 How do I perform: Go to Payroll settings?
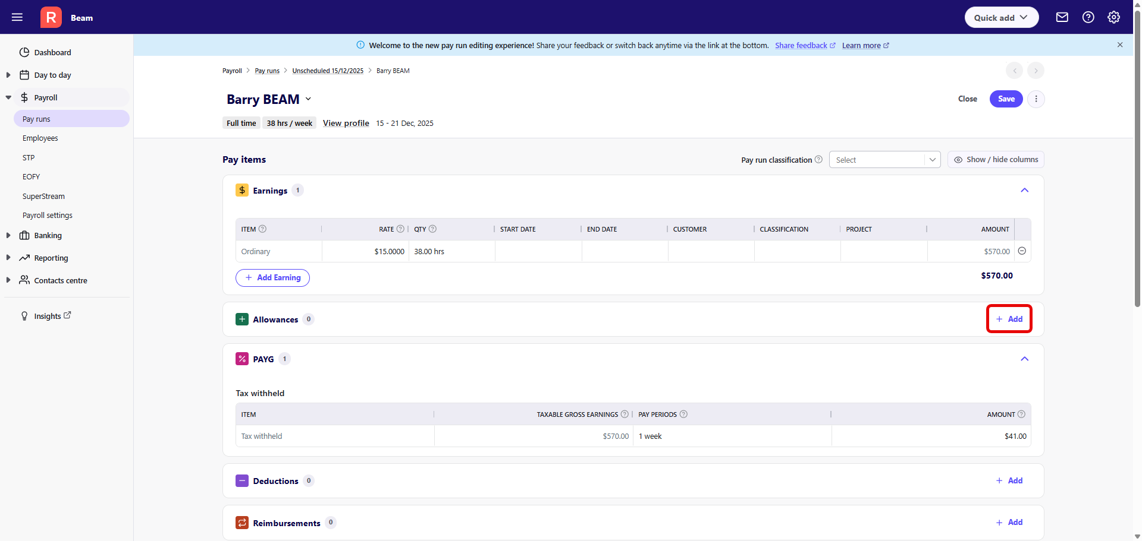(x=48, y=216)
